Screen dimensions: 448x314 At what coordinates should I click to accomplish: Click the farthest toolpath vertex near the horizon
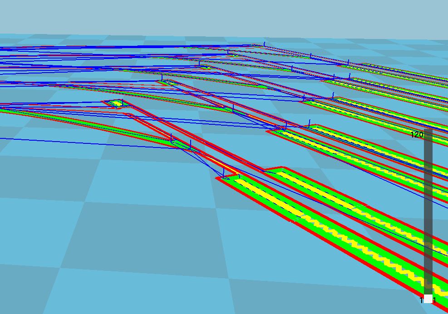(x=265, y=44)
